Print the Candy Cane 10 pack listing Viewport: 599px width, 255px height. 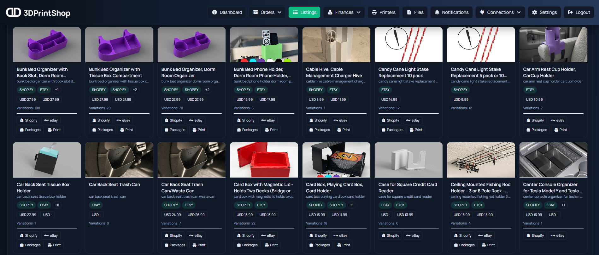[x=416, y=130]
